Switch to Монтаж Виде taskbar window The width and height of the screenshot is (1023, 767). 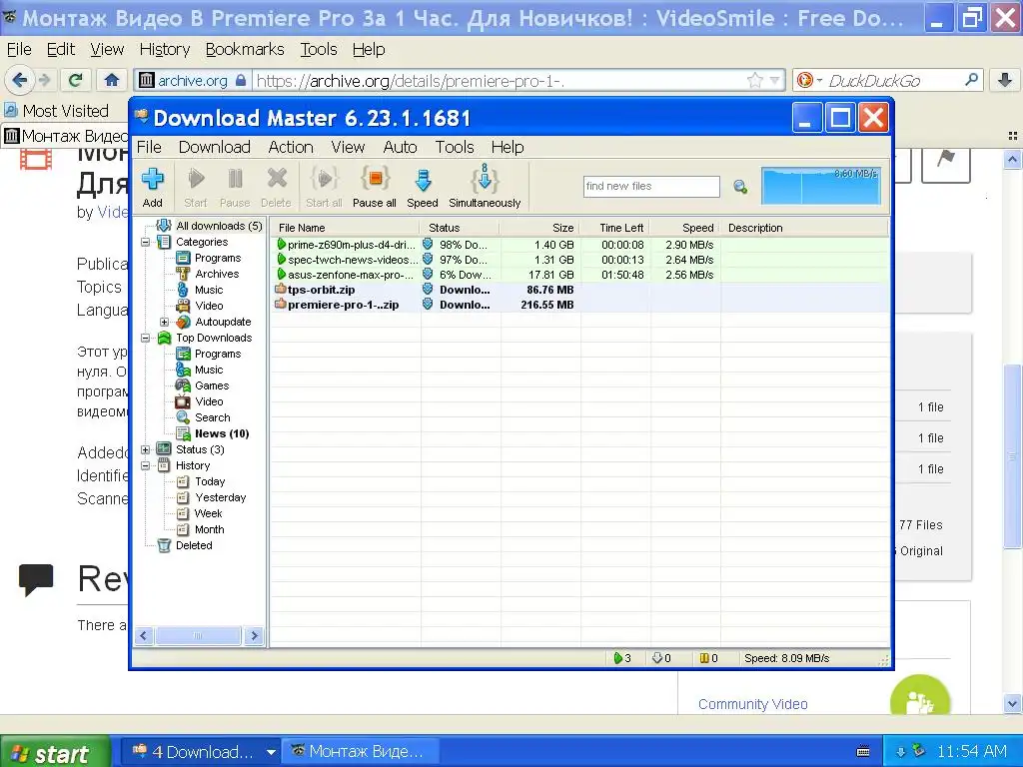360,752
